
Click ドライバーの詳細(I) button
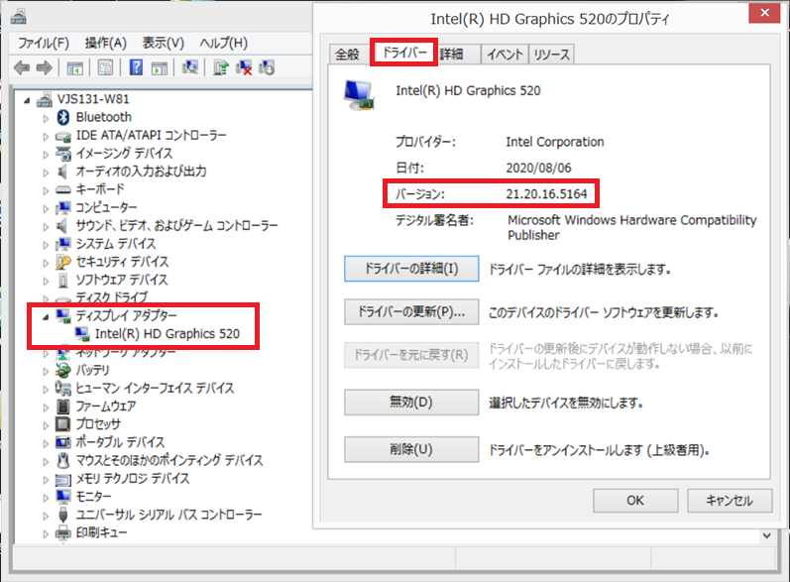411,269
